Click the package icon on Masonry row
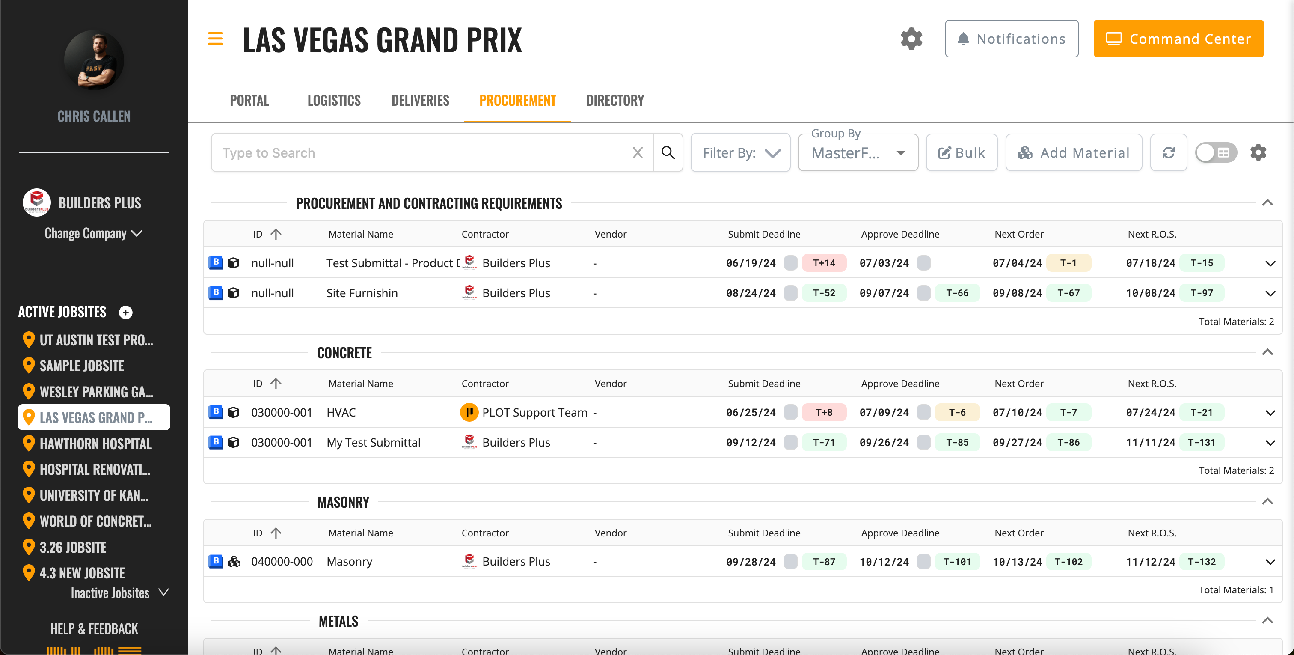The width and height of the screenshot is (1294, 655). pos(234,562)
